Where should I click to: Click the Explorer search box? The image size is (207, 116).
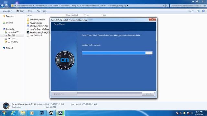pos(188,6)
